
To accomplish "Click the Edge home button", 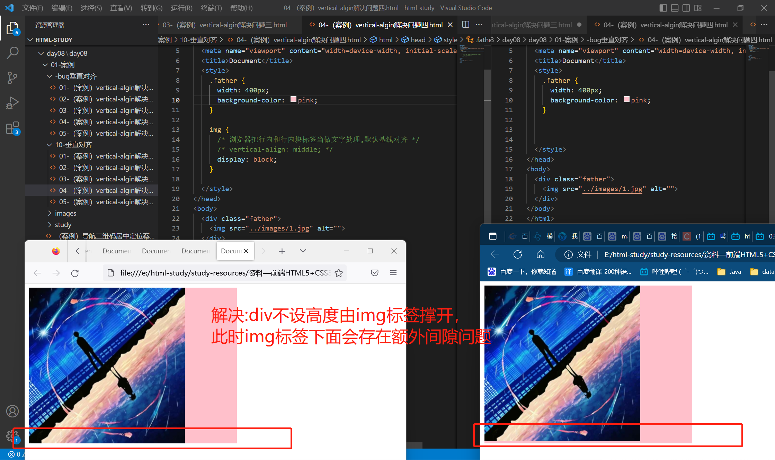I will click(540, 255).
